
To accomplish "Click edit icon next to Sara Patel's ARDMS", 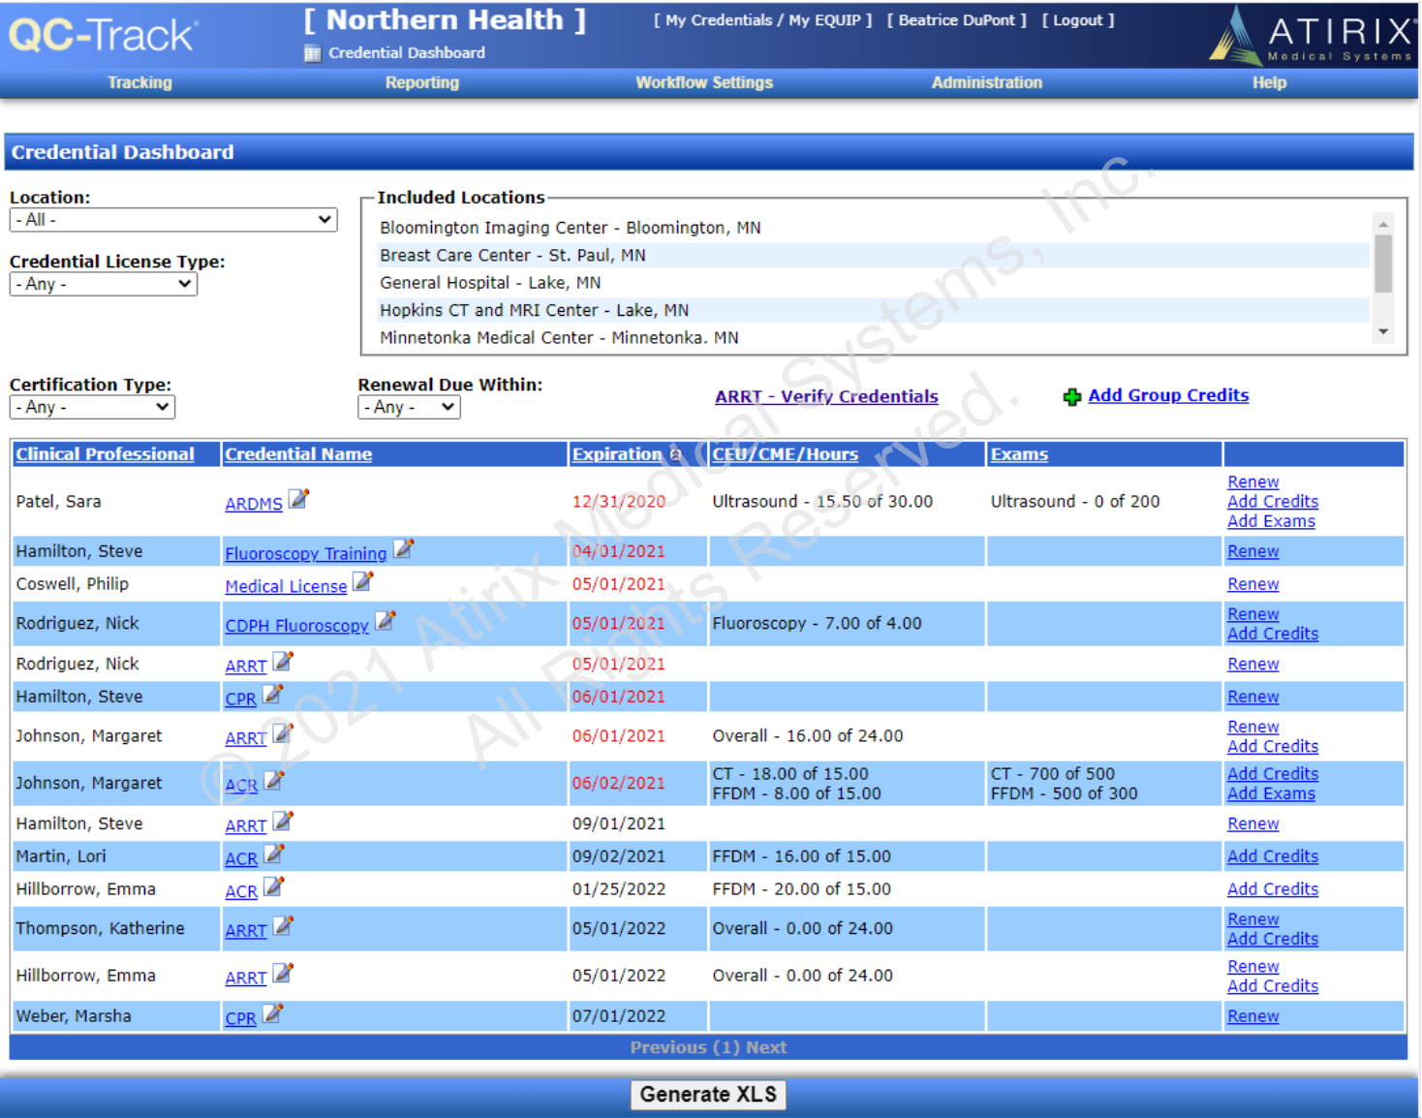I will (x=298, y=499).
